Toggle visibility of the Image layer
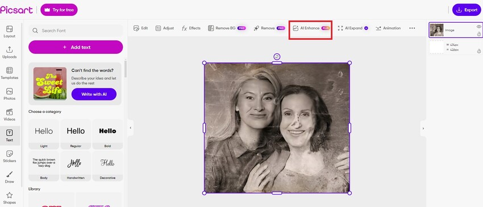Image resolution: width=483 pixels, height=207 pixels. (x=478, y=27)
